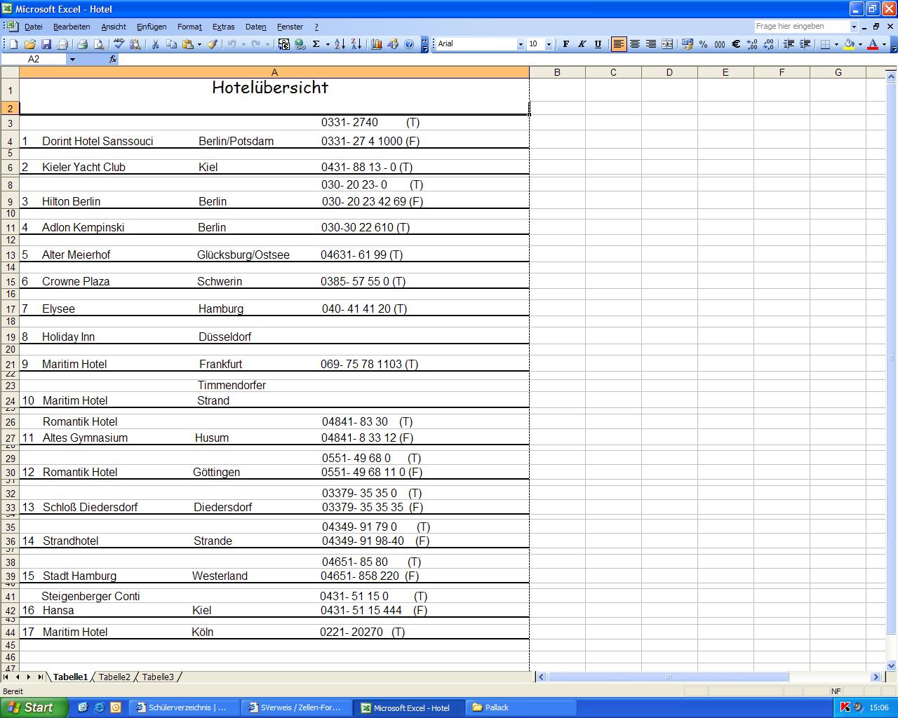Save the workbook with the floppy icon
Screen dimensions: 898x718
[46, 44]
